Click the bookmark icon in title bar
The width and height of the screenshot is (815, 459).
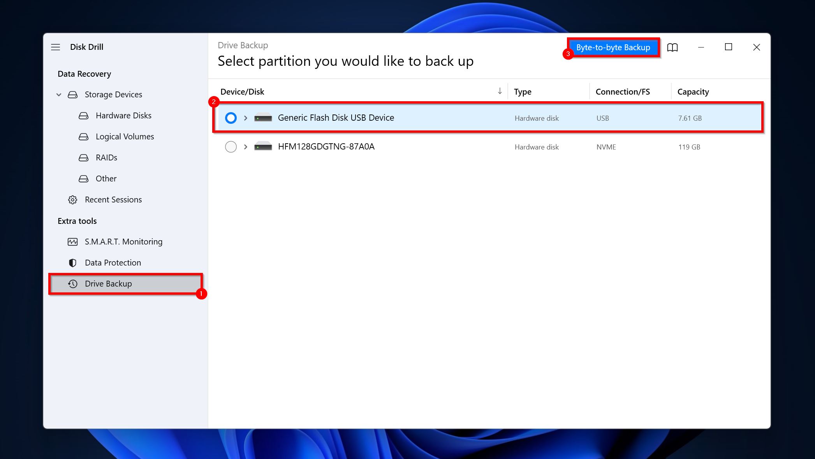(x=673, y=46)
